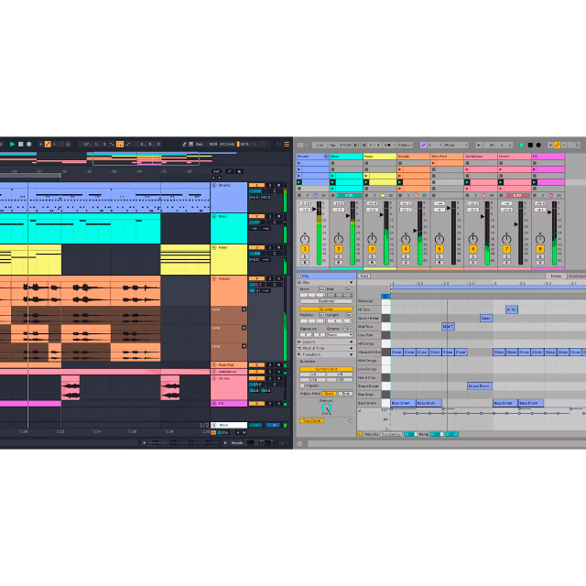586x586 pixels.
Task: Toggle the Key map mode button
Action: click(200, 144)
